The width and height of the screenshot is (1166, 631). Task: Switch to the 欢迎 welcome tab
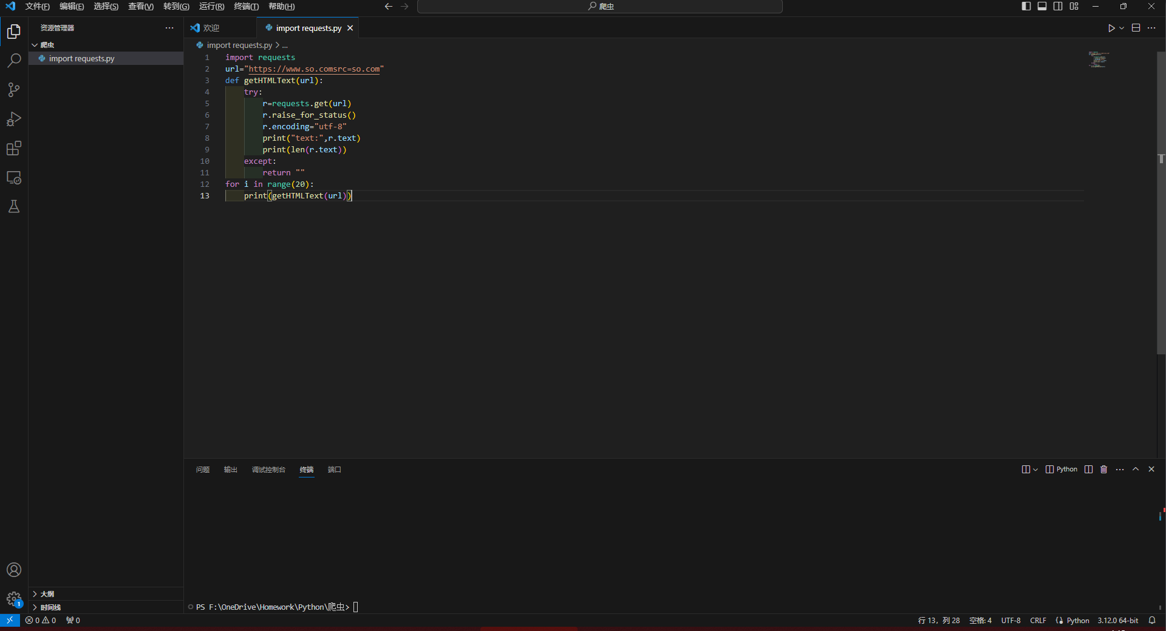point(211,28)
